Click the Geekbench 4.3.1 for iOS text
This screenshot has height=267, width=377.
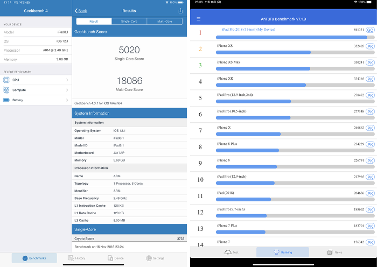point(98,103)
